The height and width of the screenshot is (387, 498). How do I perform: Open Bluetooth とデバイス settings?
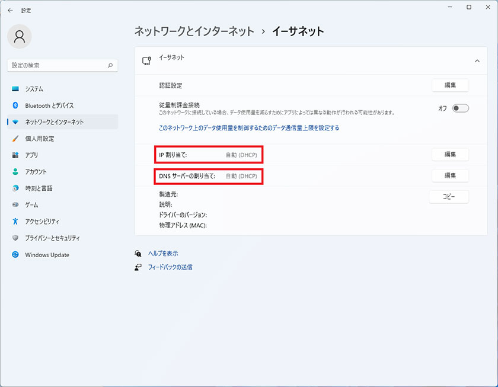click(x=49, y=105)
